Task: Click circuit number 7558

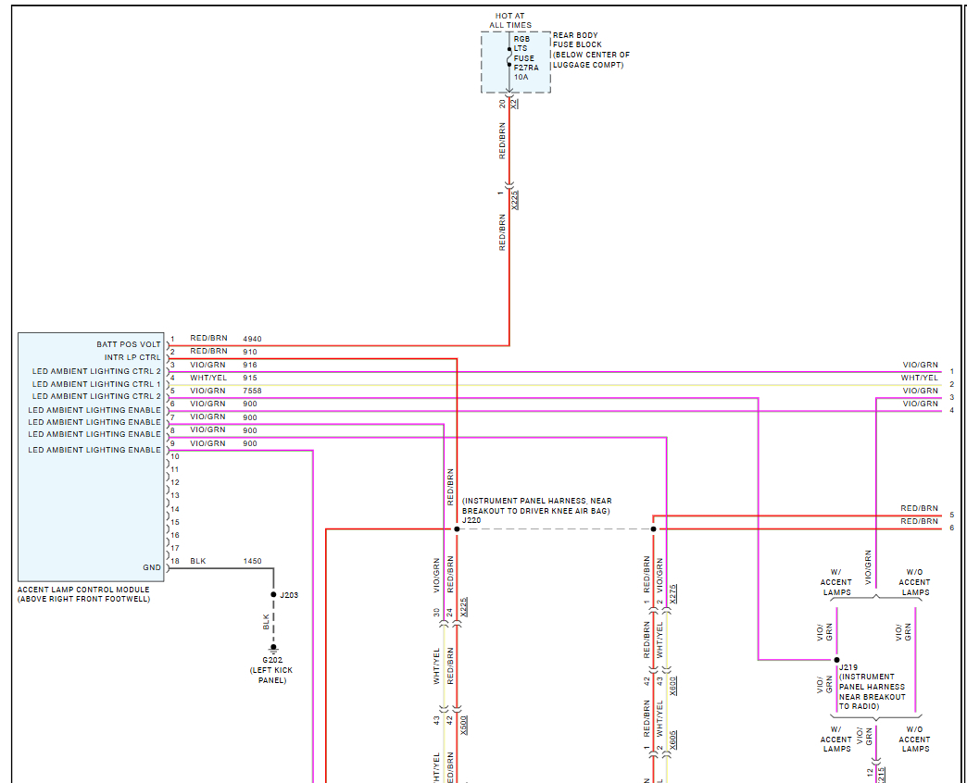Action: (x=253, y=391)
